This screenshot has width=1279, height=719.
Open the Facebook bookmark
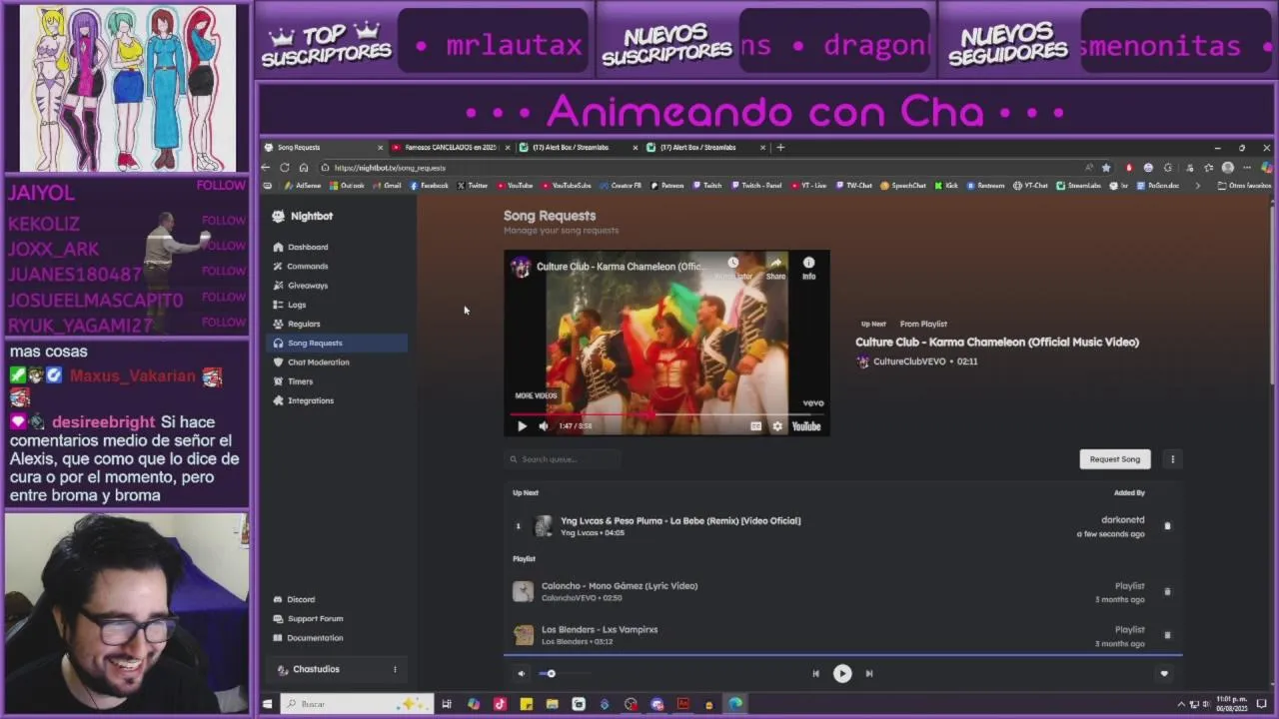pos(429,186)
